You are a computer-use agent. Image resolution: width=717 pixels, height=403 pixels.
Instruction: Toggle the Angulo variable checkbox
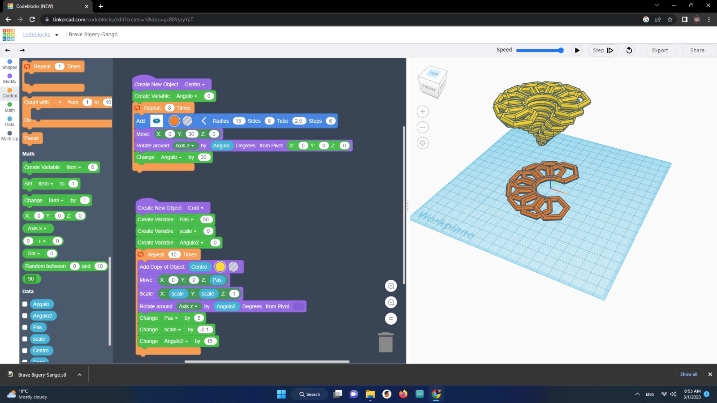click(x=25, y=304)
